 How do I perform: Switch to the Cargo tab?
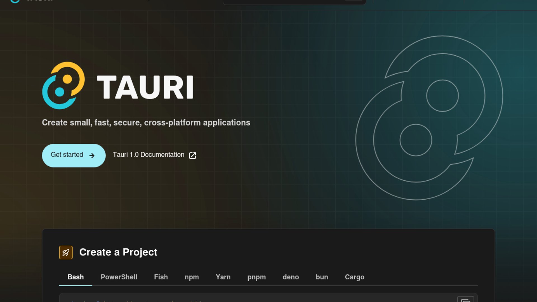[x=354, y=277]
